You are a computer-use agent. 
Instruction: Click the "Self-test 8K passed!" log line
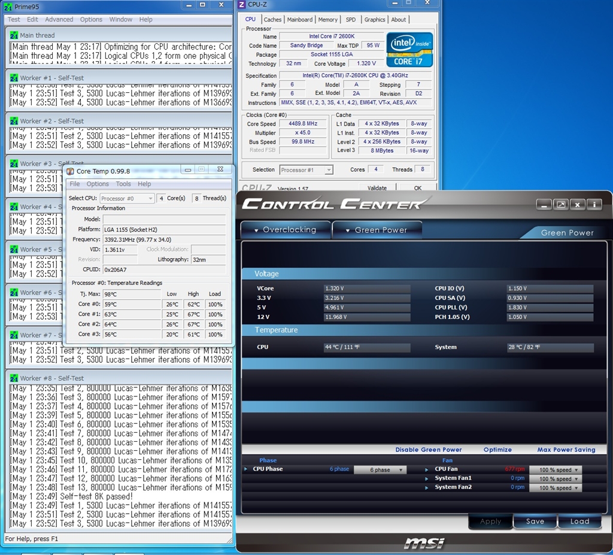pyautogui.click(x=72, y=496)
